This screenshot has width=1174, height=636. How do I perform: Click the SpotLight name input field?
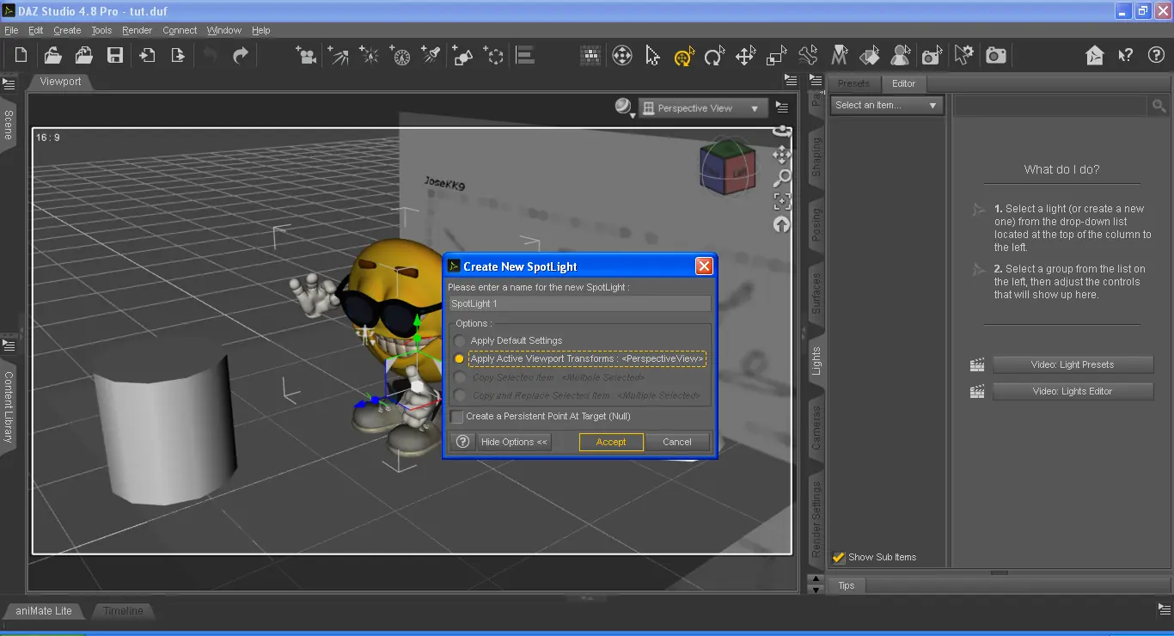pyautogui.click(x=580, y=304)
